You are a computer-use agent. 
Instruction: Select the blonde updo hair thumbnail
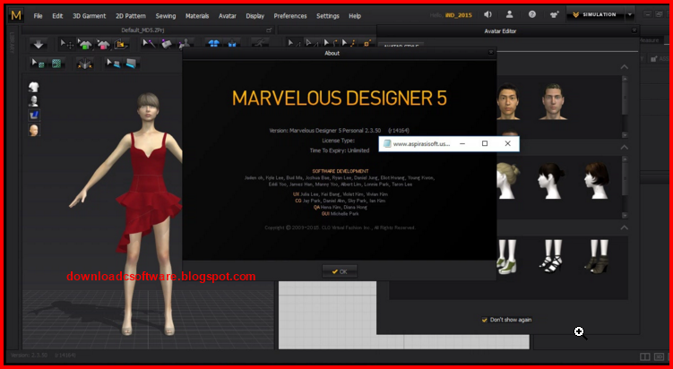[508, 180]
